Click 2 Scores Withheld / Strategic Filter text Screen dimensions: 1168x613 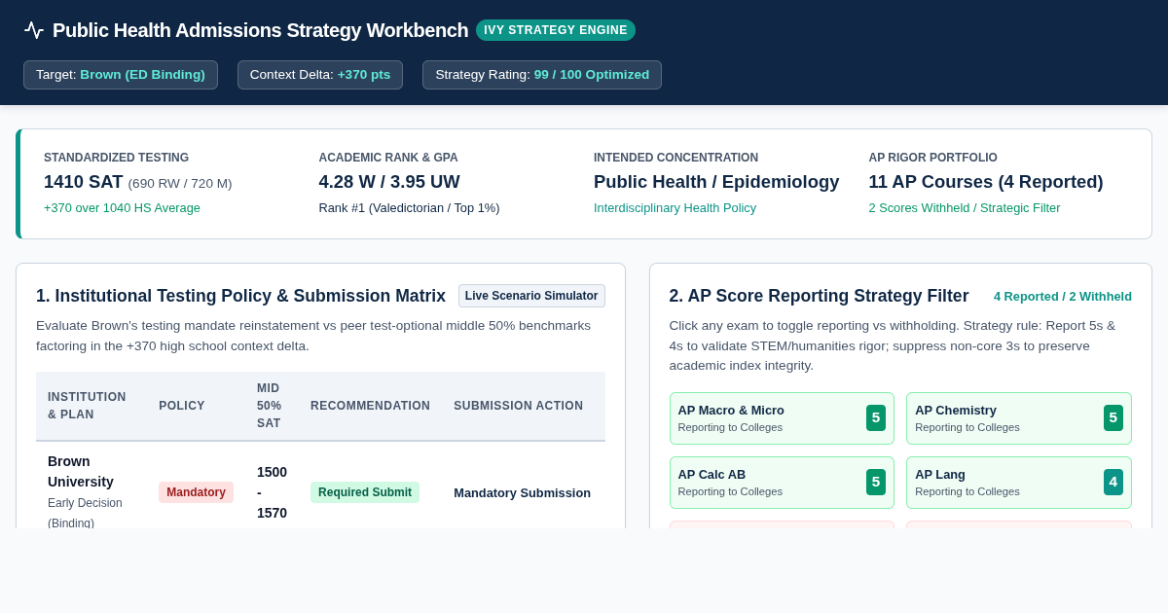coord(965,208)
